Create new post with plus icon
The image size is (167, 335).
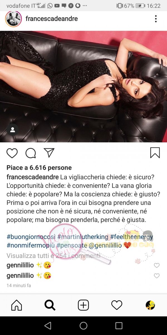(83, 305)
